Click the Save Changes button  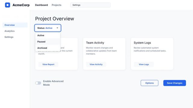coord(175,83)
